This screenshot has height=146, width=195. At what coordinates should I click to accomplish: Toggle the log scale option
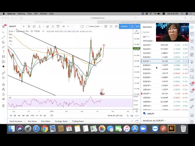[x=132, y=116]
